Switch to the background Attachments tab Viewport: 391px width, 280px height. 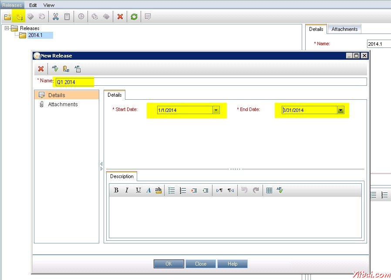click(344, 29)
